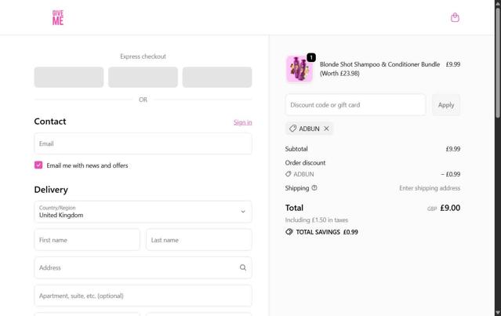Image resolution: width=501 pixels, height=316 pixels.
Task: Click the Sign in link
Action: [x=242, y=122]
